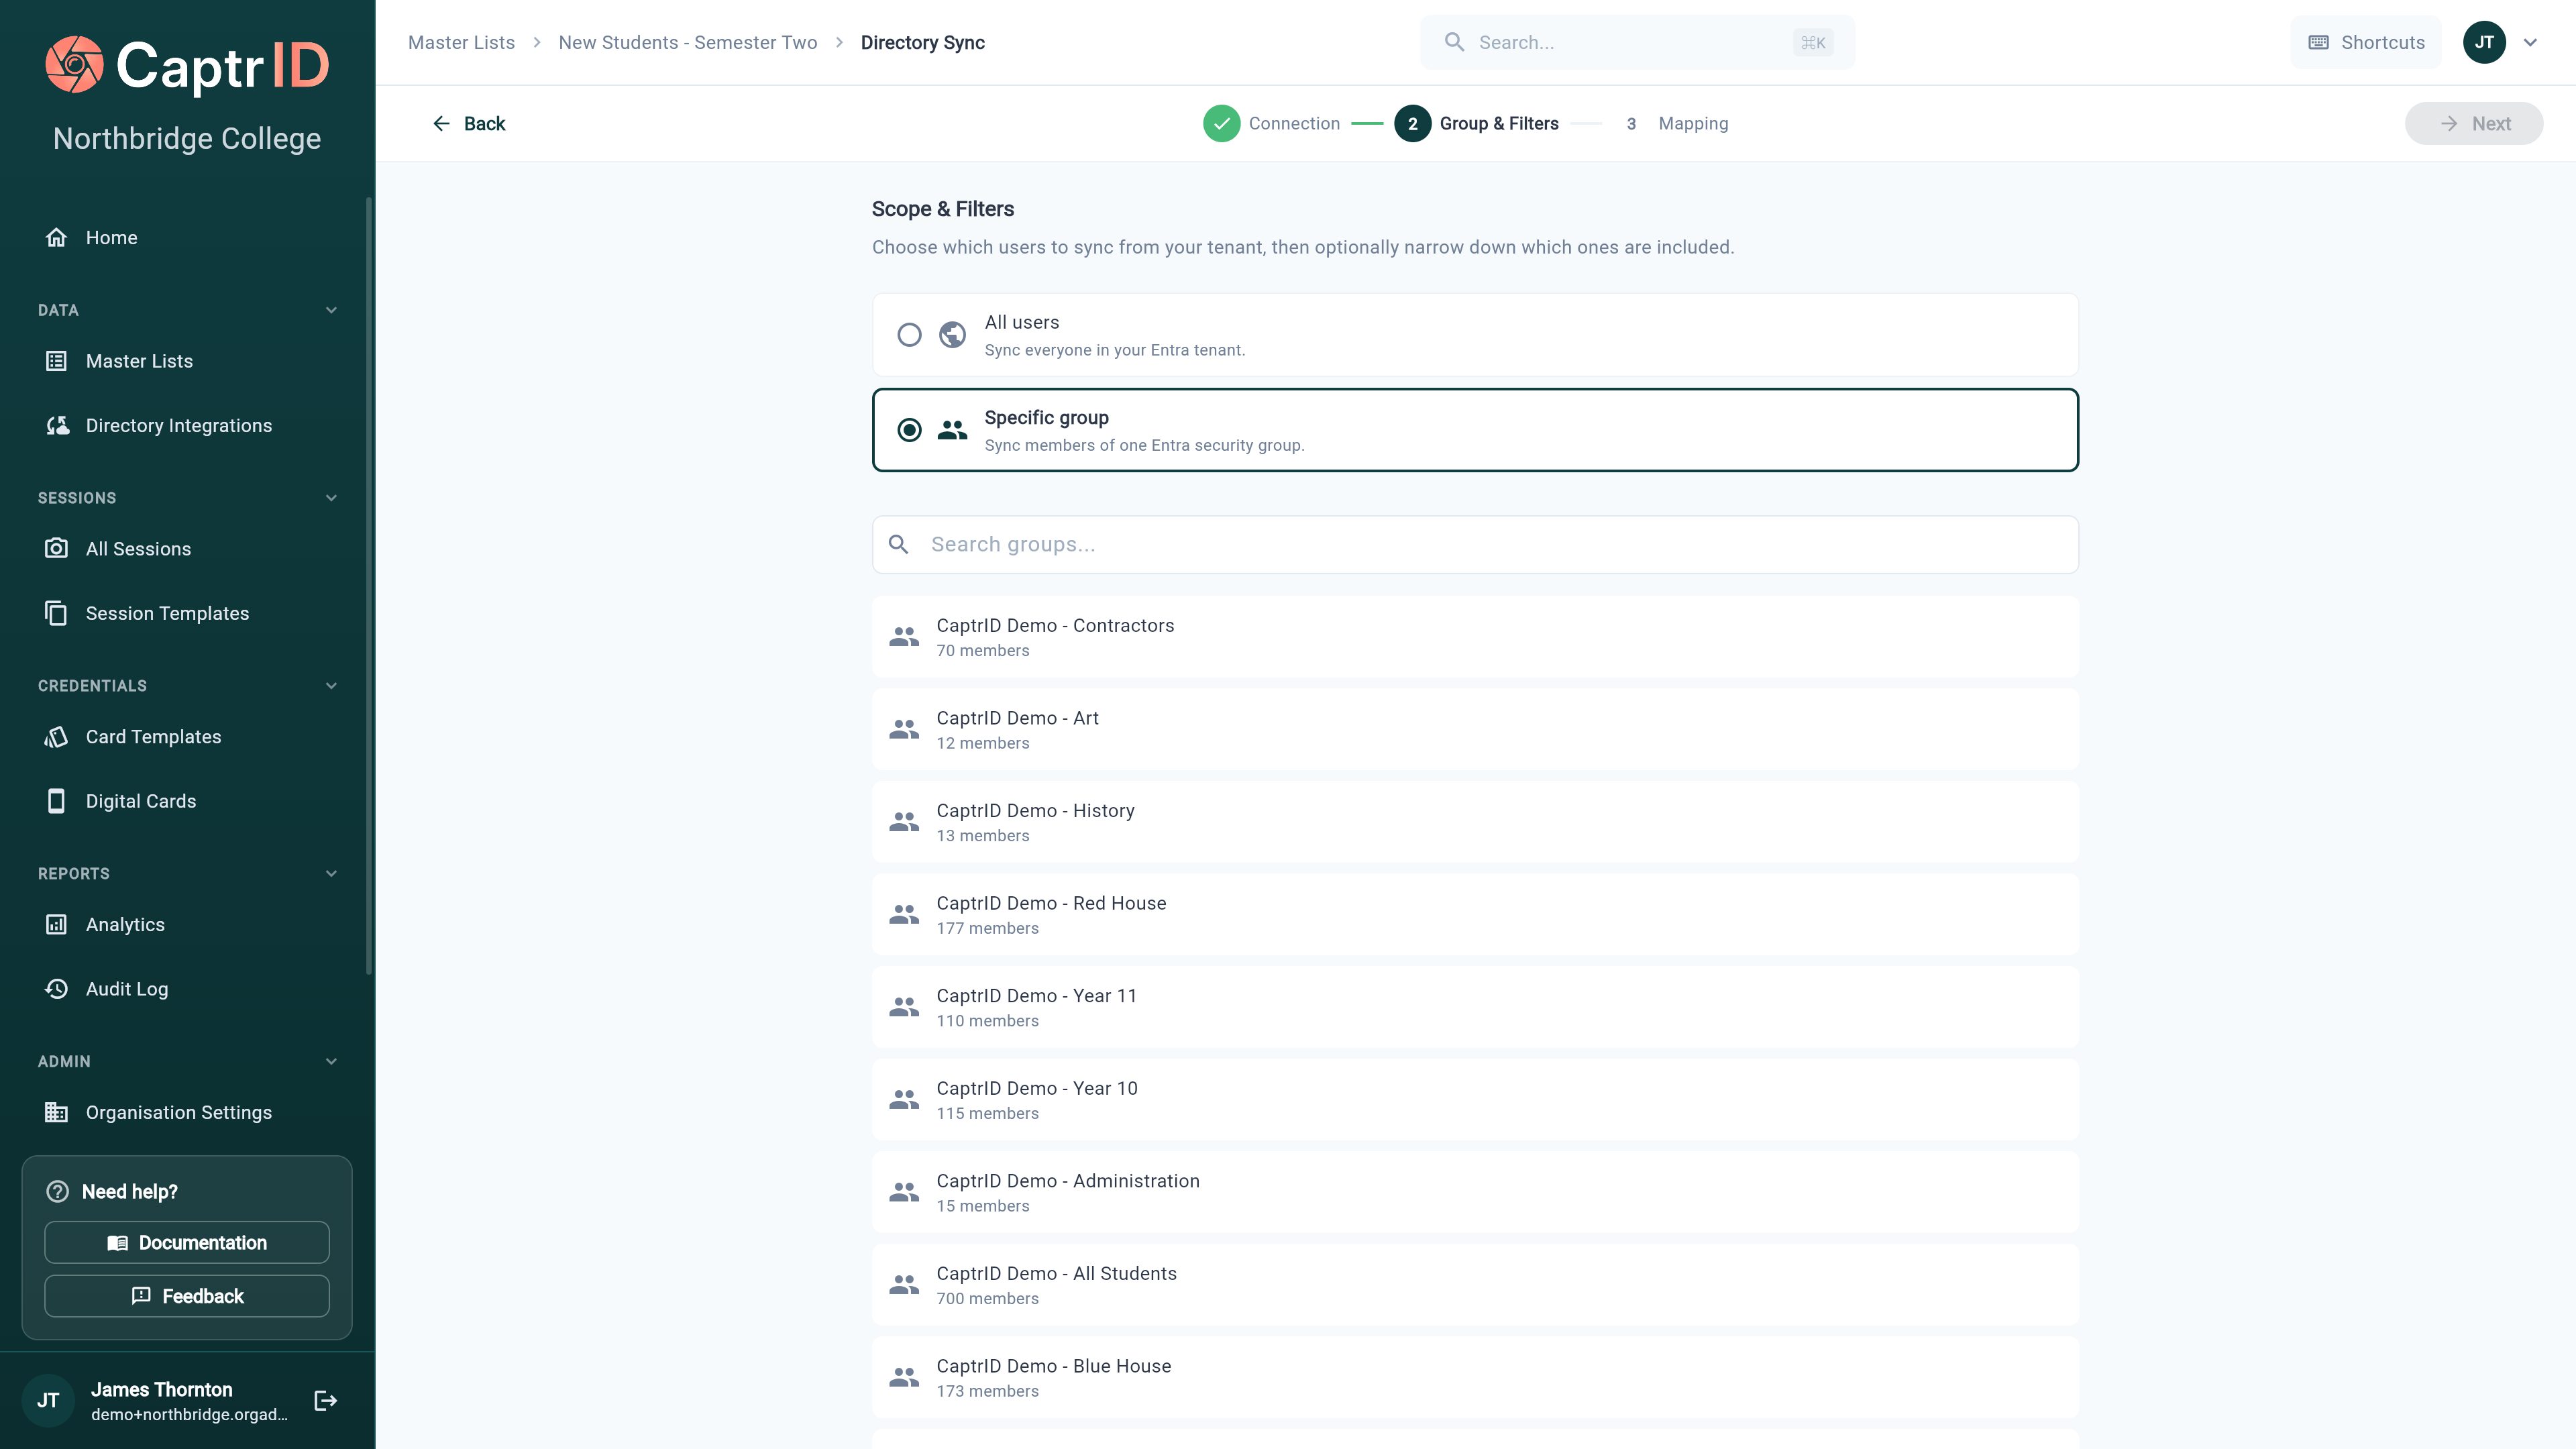This screenshot has height=1449, width=2576.
Task: Collapse the CREDENTIALS sidebar section
Action: [331, 686]
